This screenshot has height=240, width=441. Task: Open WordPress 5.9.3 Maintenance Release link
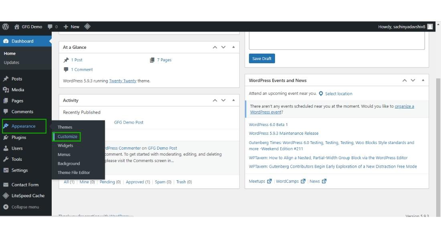(283, 133)
